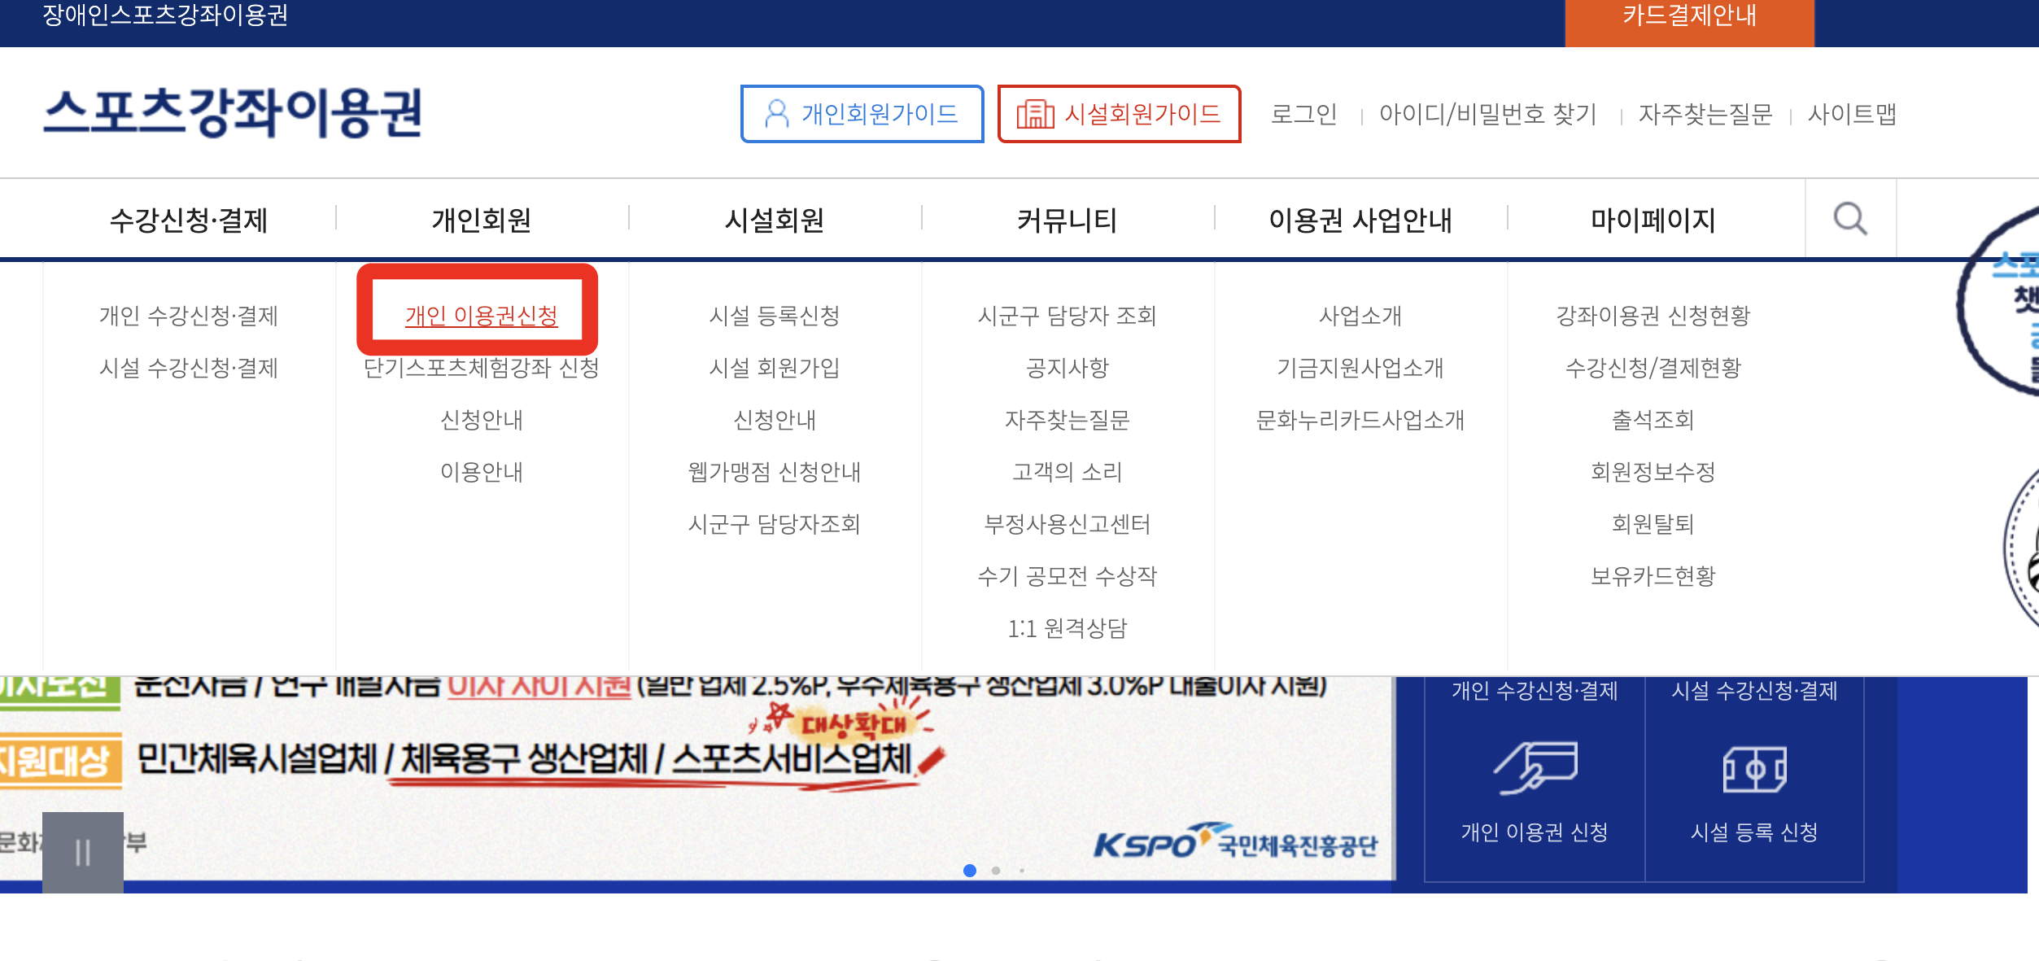Expand the 이용권 사업안내 menu

click(1360, 220)
